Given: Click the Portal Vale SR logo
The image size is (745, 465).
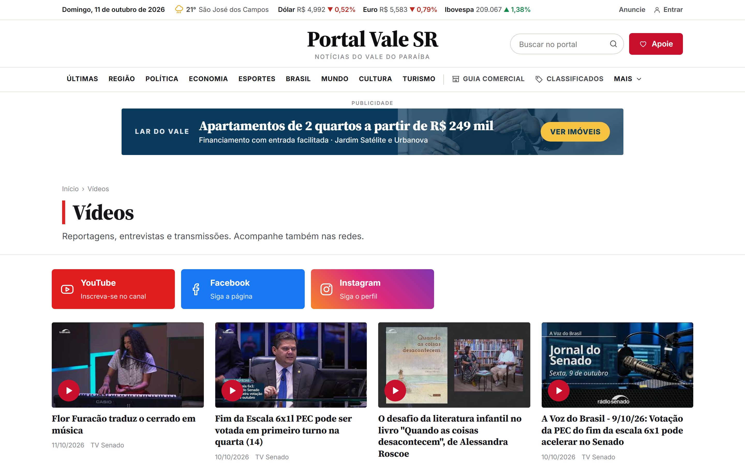Looking at the screenshot, I should point(373,39).
